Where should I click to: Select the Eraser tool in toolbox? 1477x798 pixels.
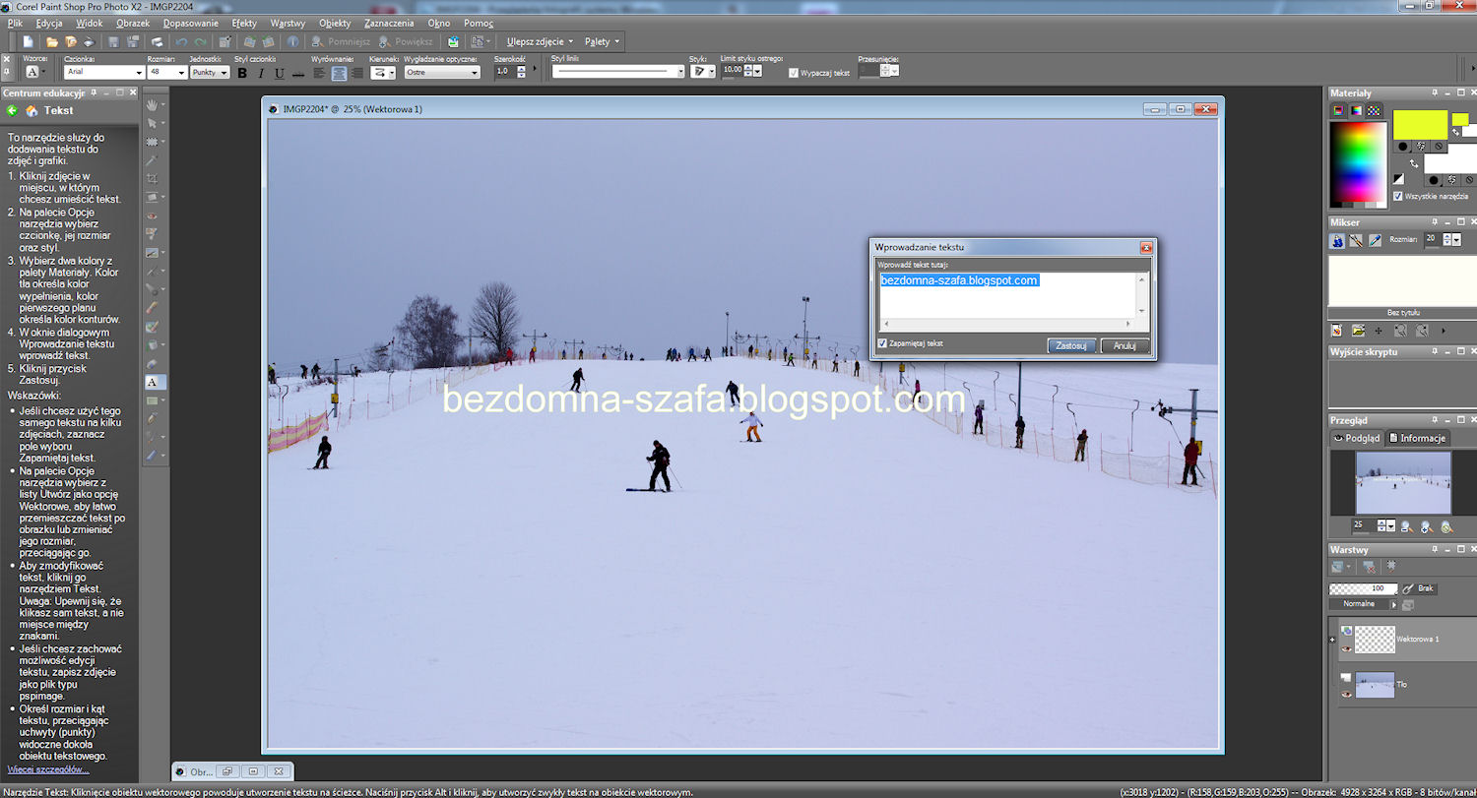[153, 308]
